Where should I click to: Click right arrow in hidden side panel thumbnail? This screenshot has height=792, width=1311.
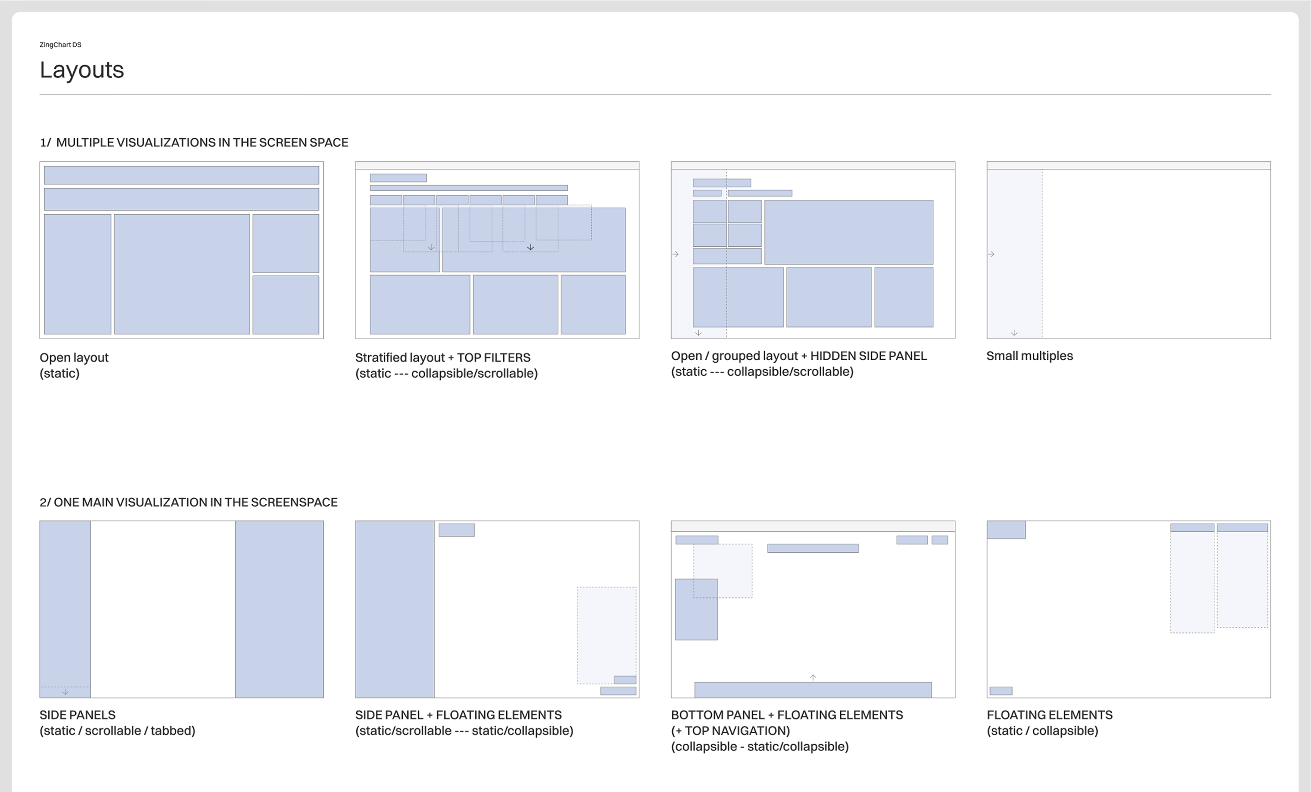pos(676,254)
